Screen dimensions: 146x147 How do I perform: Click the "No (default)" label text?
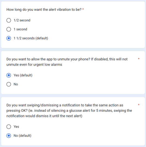click(22, 136)
